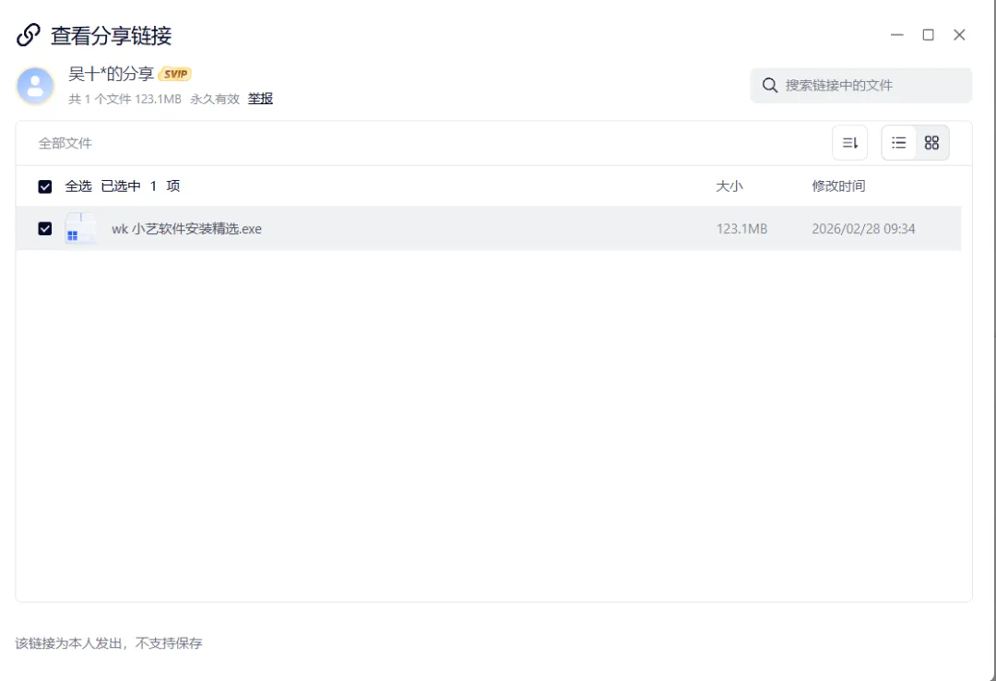Click the exe file type icon
996x681 pixels.
(80, 228)
